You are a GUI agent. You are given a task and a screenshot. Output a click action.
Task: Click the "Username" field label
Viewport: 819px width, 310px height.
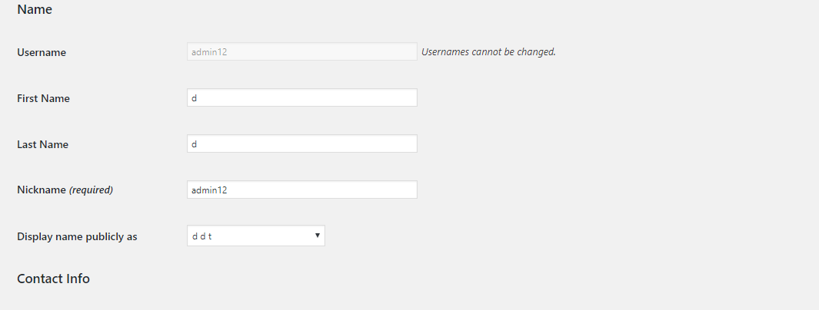tap(42, 53)
